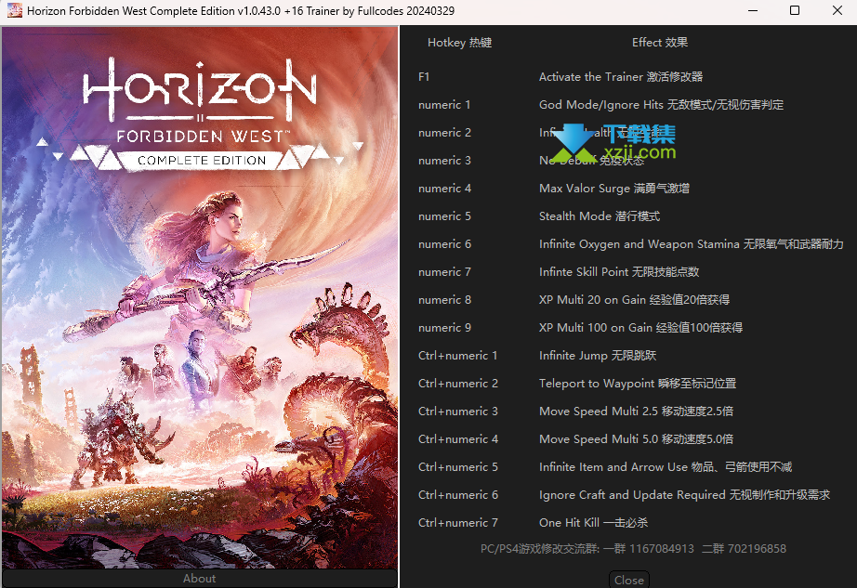Select 'Stealth Mode 潜行模式'

point(600,216)
